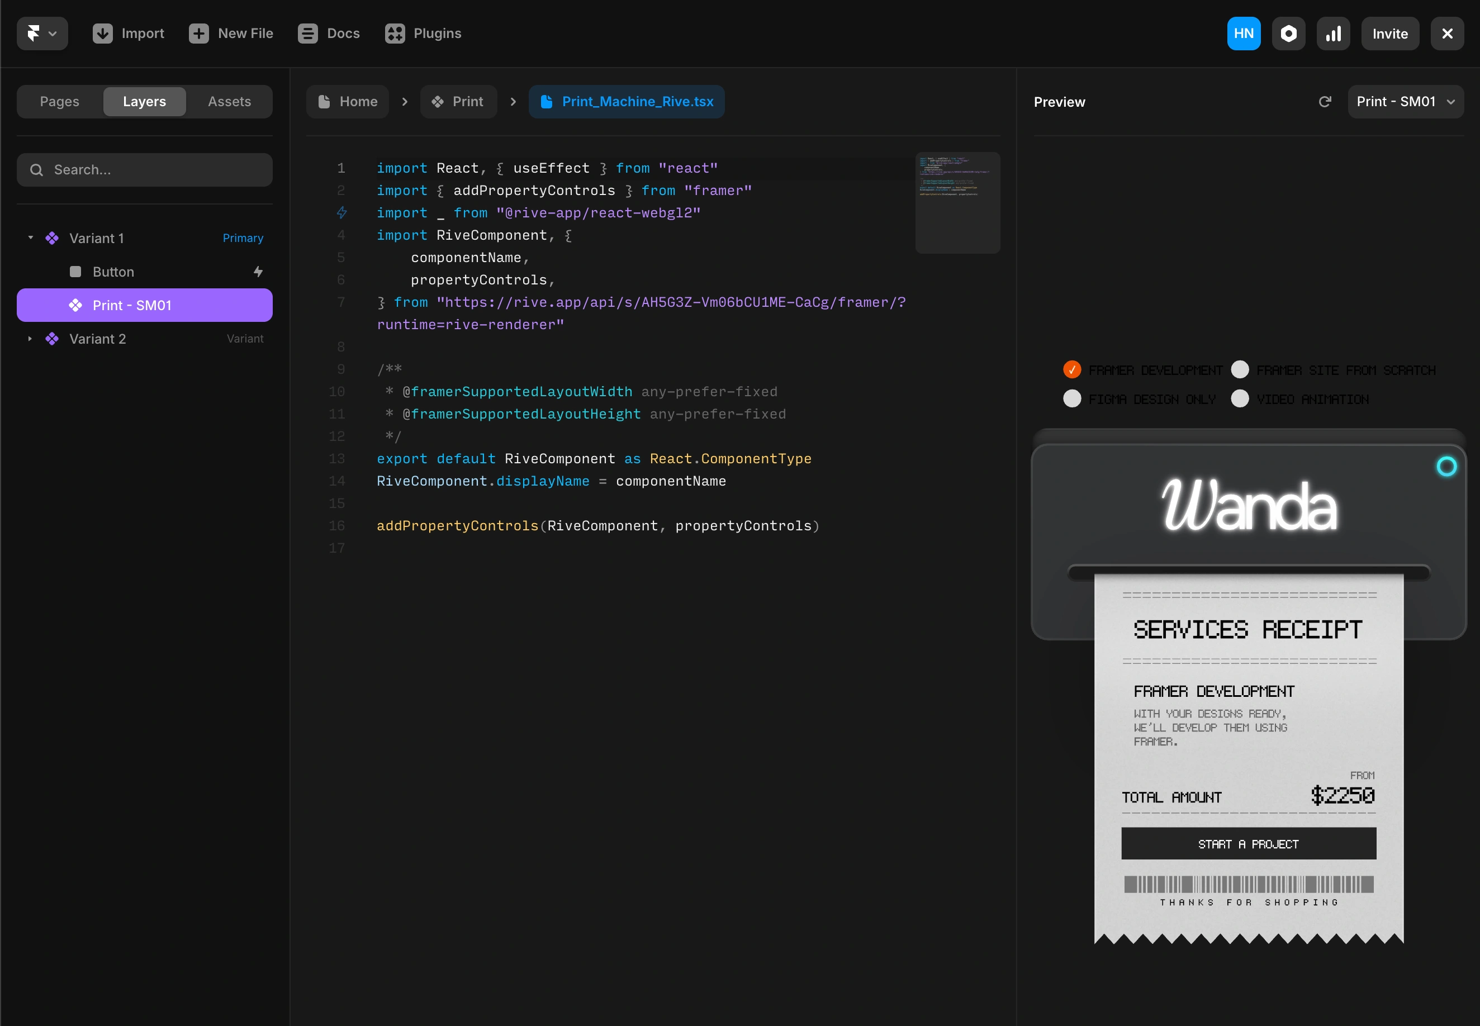Refresh the preview with reload icon
This screenshot has height=1026, width=1480.
(1325, 102)
